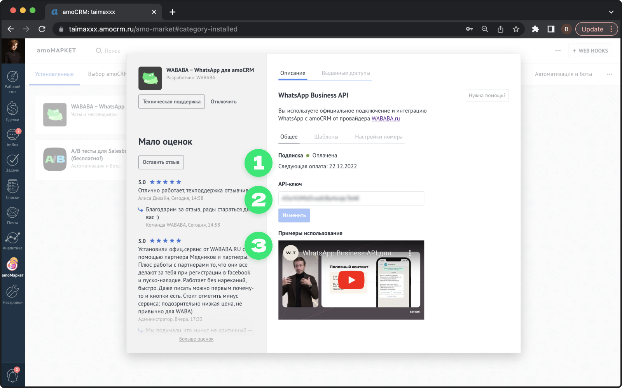Click Отключить to disable integration
Image resolution: width=622 pixels, height=388 pixels.
(x=224, y=102)
